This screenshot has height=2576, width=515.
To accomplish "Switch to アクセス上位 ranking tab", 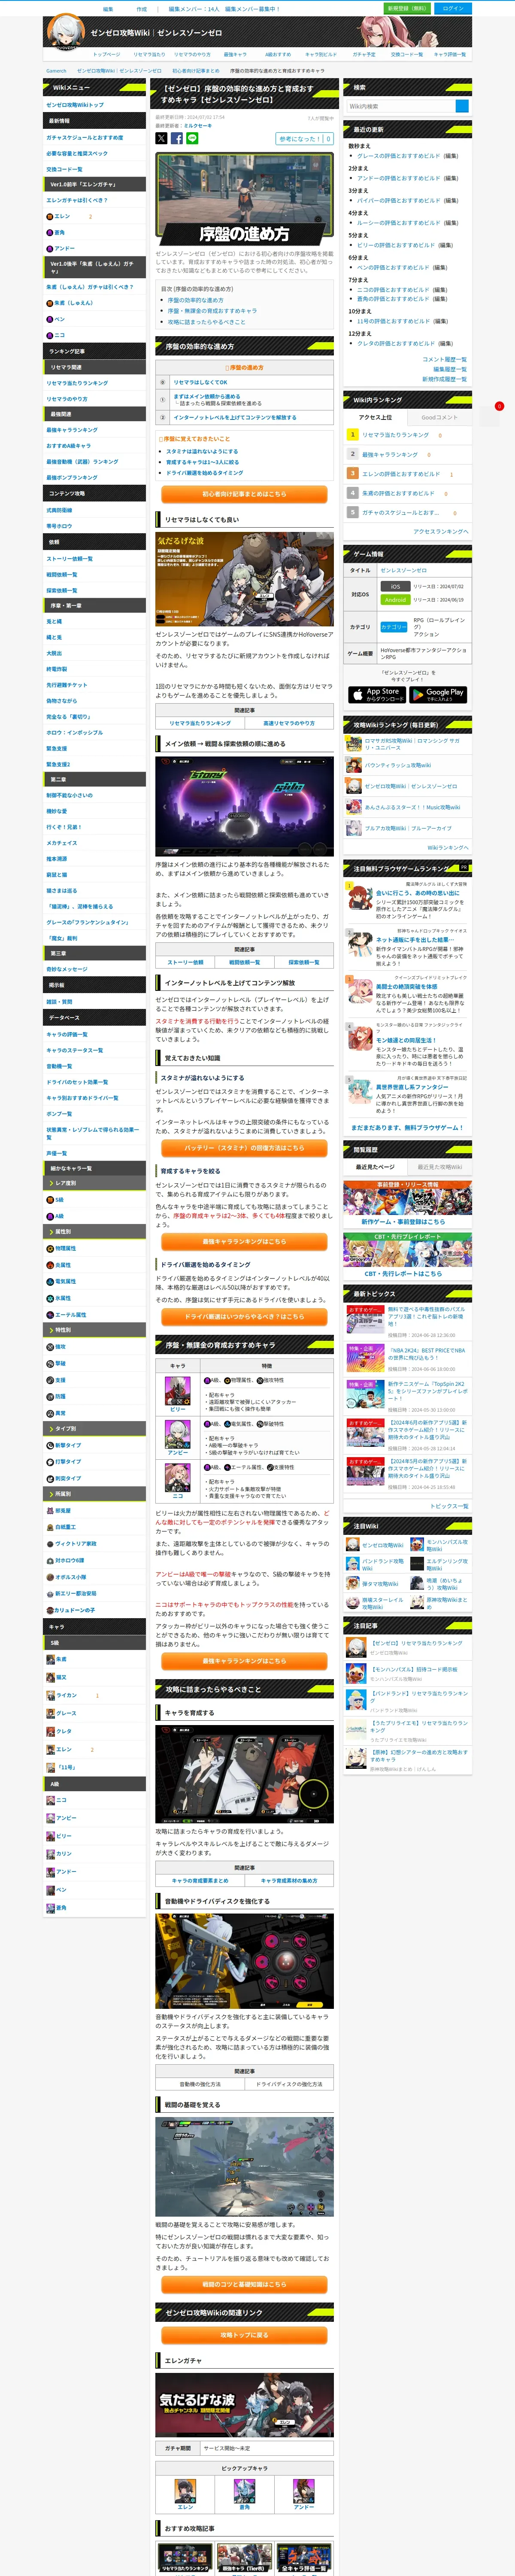I will pos(376,417).
